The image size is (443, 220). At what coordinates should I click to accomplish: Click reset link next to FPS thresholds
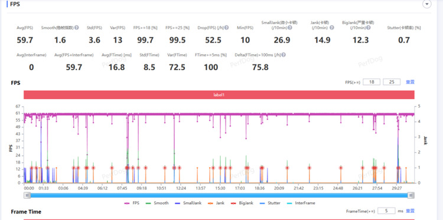coord(411,82)
